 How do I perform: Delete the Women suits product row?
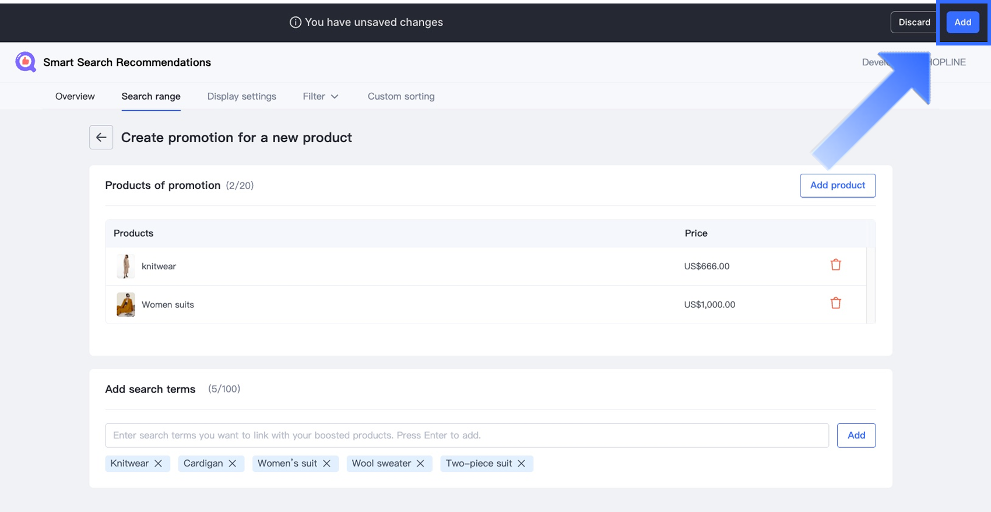click(835, 303)
